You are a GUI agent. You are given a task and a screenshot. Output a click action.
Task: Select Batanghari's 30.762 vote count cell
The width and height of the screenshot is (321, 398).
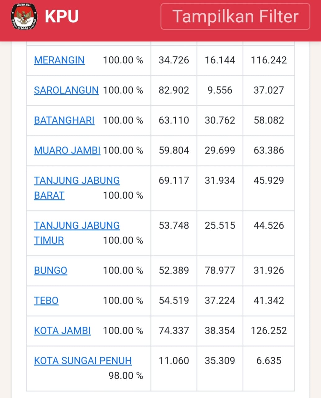[x=220, y=120]
